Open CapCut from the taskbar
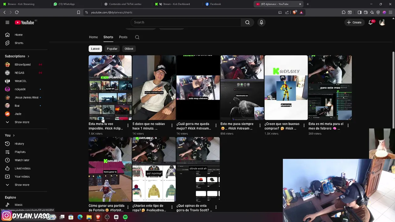Image resolution: width=395 pixels, height=222 pixels. coord(116,217)
